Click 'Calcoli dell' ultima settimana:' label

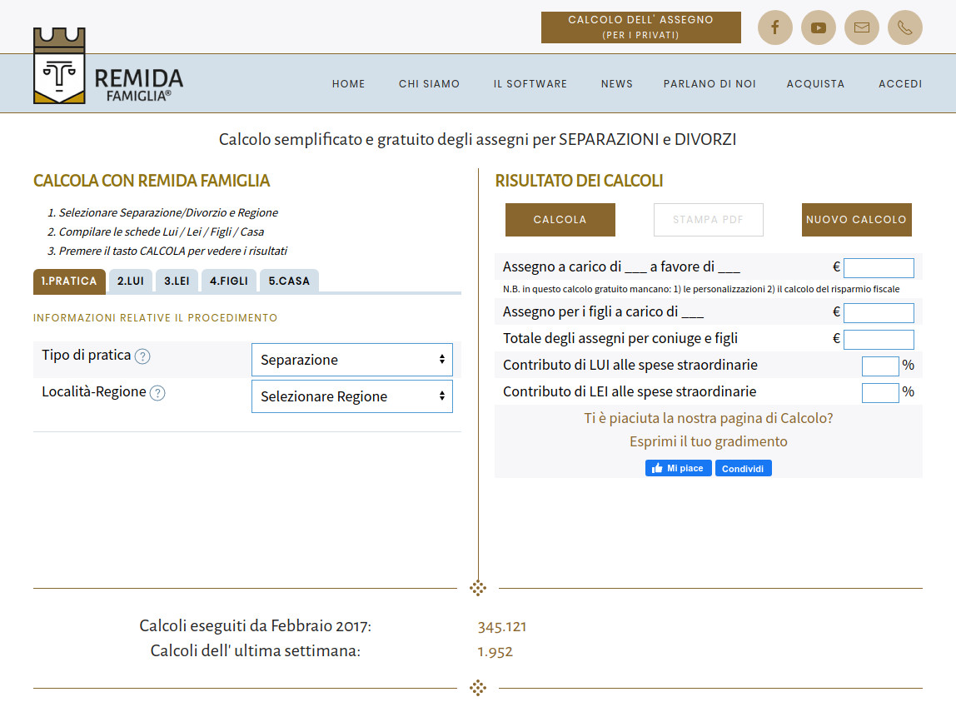(x=255, y=651)
